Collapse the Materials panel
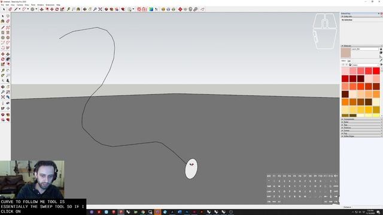Viewport: 383px width, 215px height. point(342,46)
